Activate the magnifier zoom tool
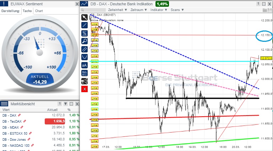 [84, 41]
